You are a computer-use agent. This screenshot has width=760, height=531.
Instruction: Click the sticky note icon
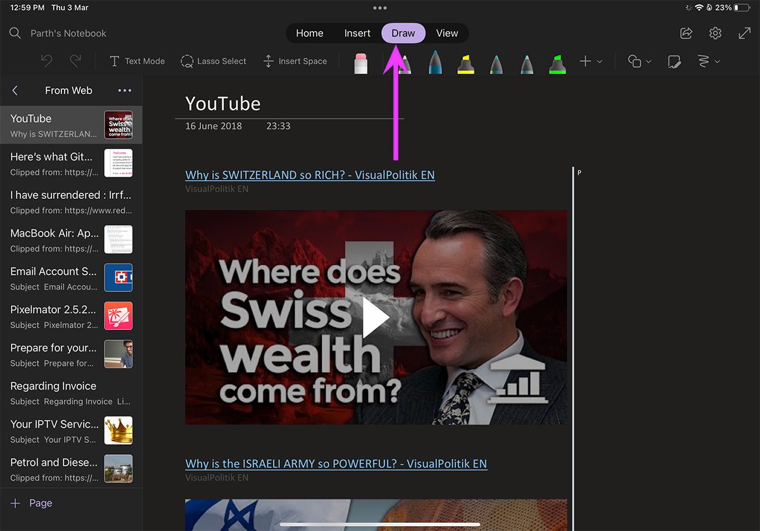(674, 61)
